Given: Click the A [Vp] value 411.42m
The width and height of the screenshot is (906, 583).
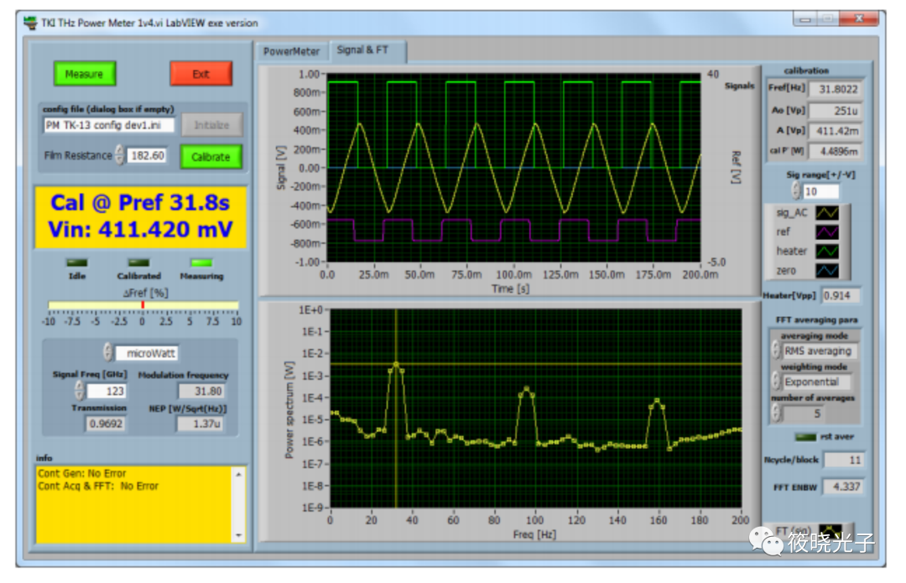Looking at the screenshot, I should tap(836, 131).
